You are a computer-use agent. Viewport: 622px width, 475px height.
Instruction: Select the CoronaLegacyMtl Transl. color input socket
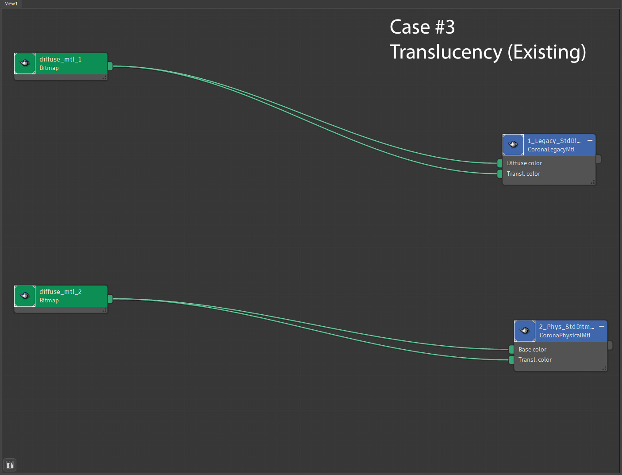click(x=500, y=174)
